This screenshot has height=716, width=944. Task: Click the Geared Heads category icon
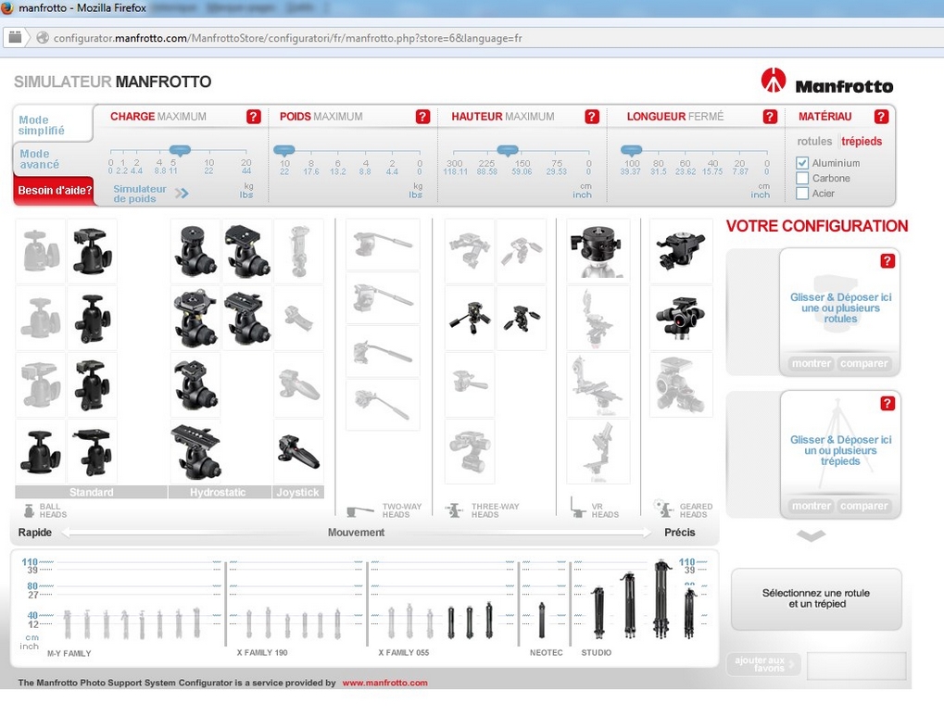[x=663, y=509]
